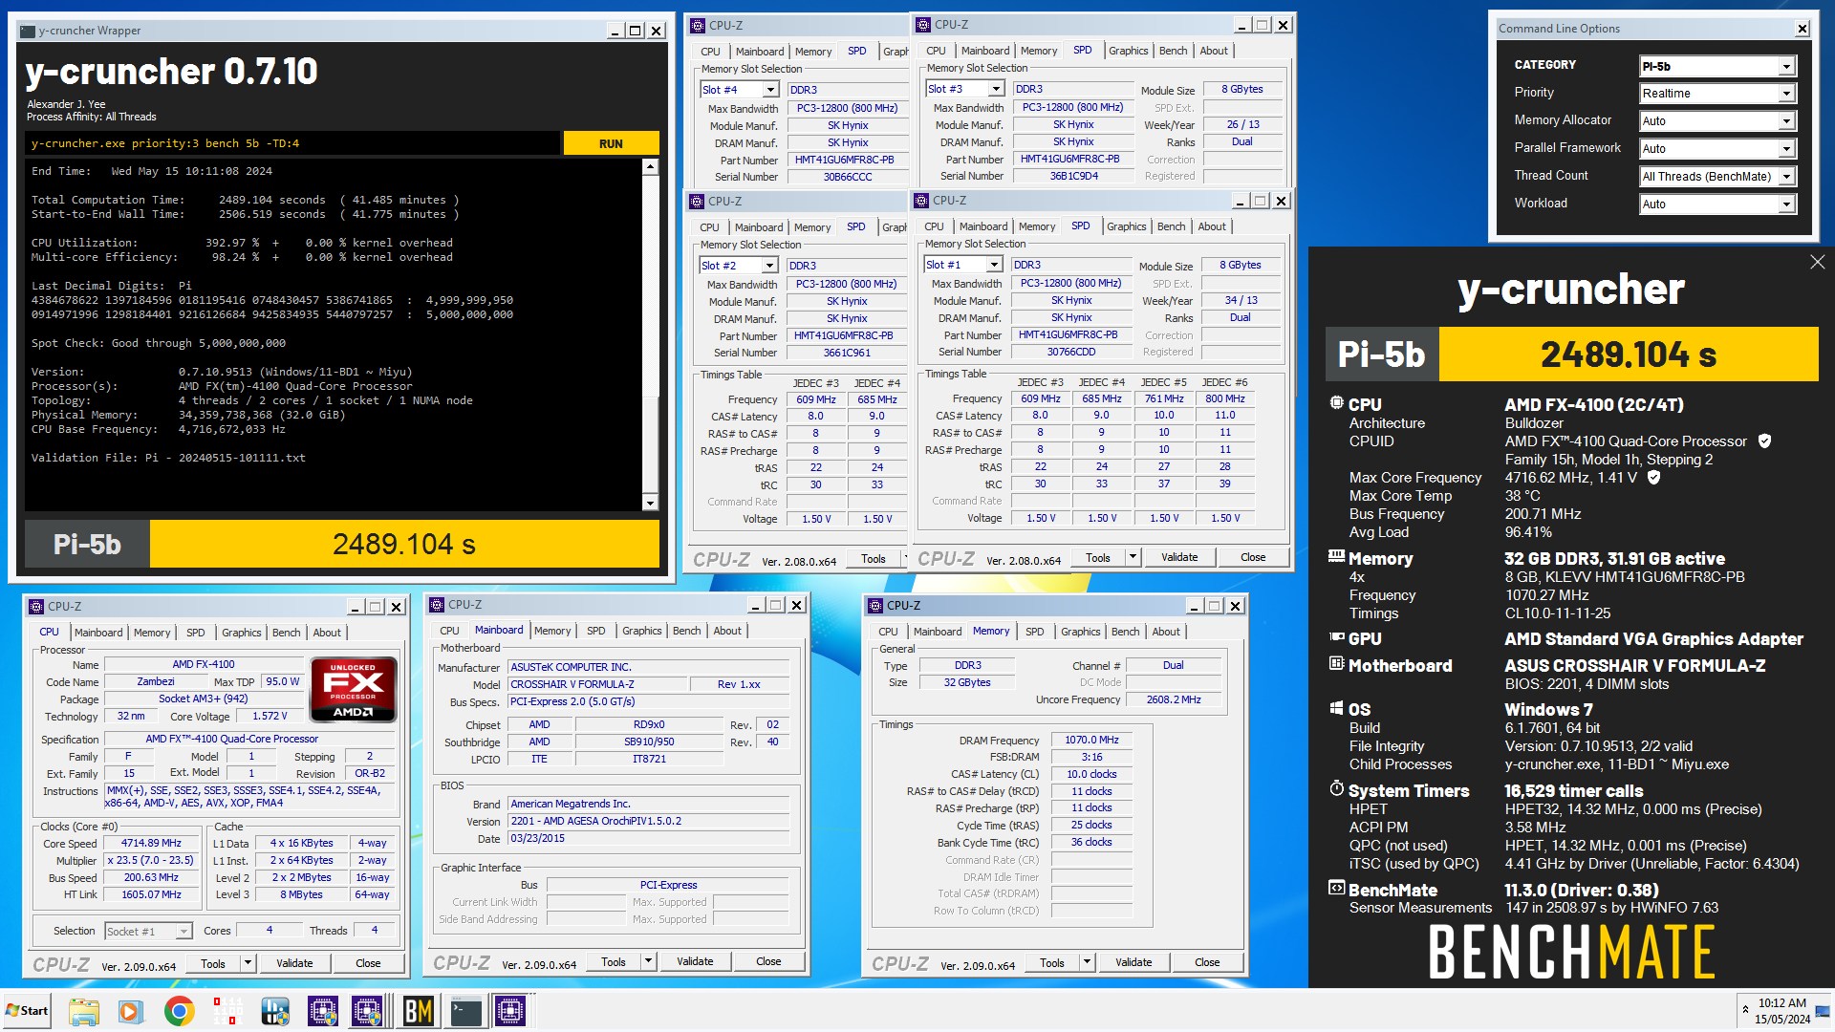Image resolution: width=1835 pixels, height=1032 pixels.
Task: Click the blue bars shield icon on taskbar
Action: [275, 1011]
